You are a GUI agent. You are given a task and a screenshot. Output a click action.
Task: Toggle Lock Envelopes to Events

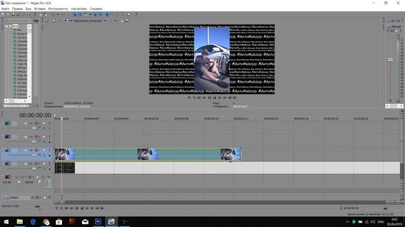pyautogui.click(x=96, y=15)
